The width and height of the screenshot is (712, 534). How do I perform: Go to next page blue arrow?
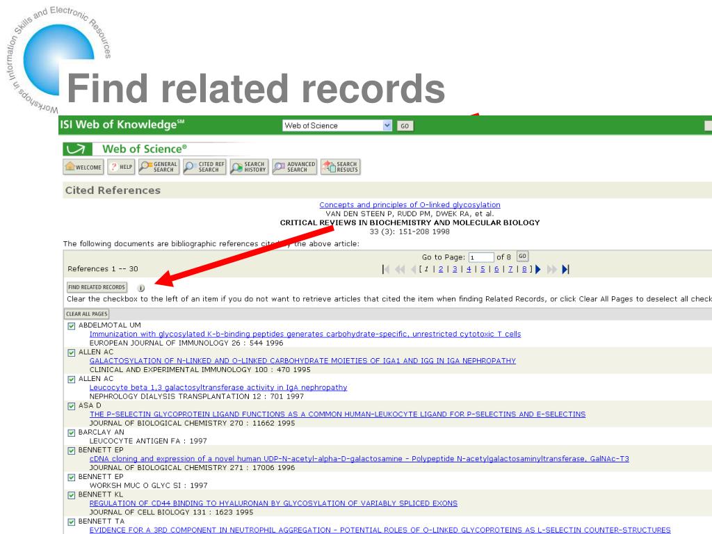pos(538,269)
